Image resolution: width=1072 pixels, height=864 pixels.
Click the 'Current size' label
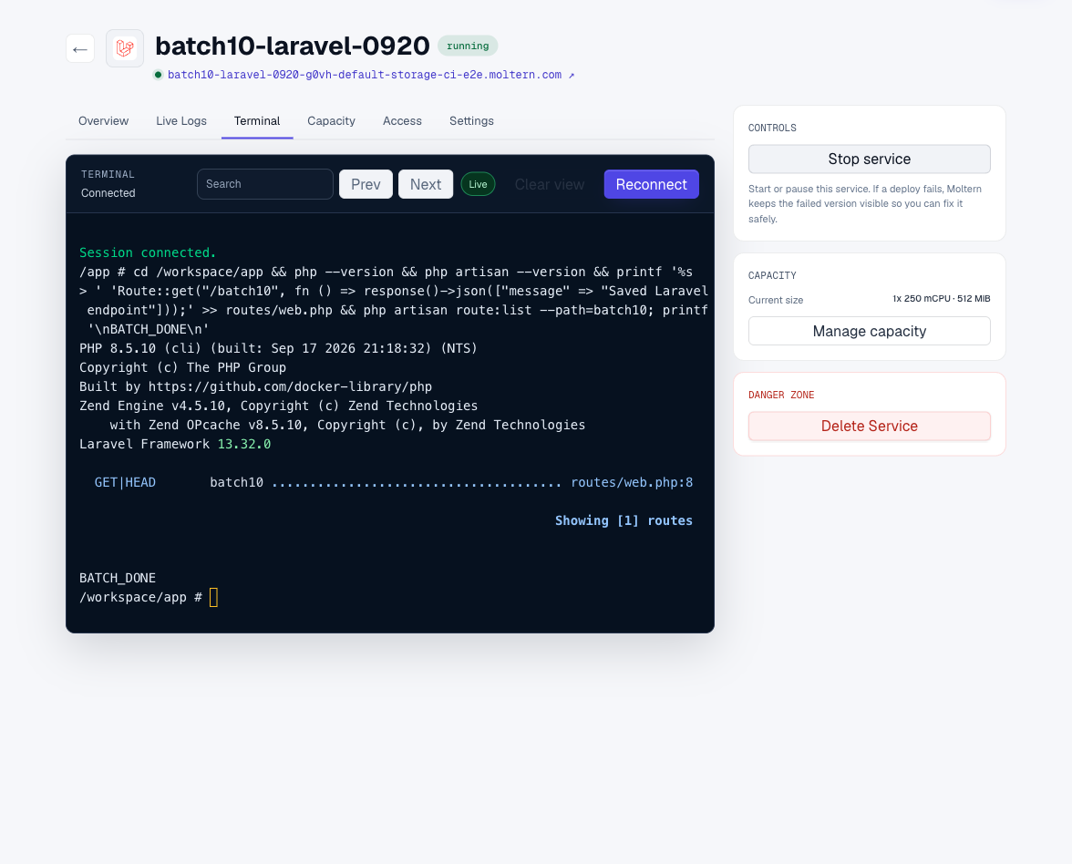click(x=775, y=300)
